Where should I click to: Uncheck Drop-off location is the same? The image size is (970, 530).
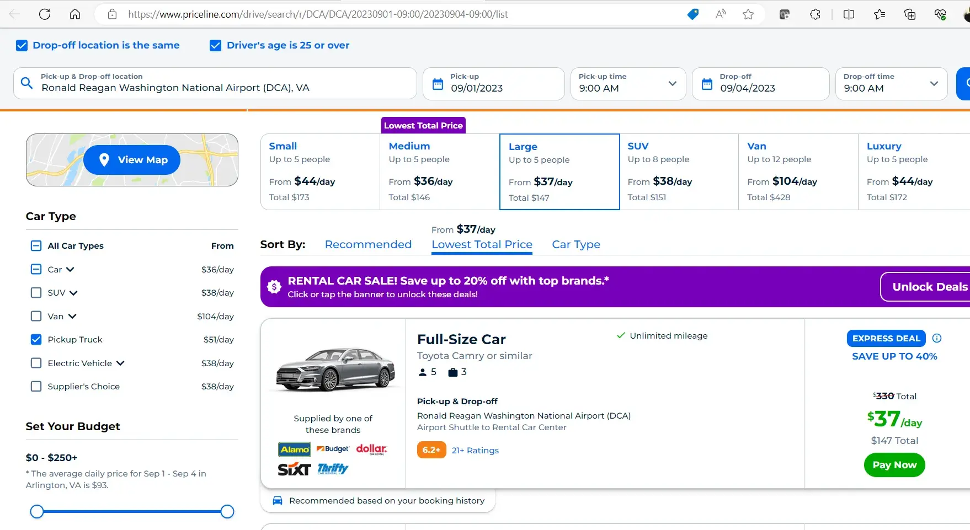22,45
